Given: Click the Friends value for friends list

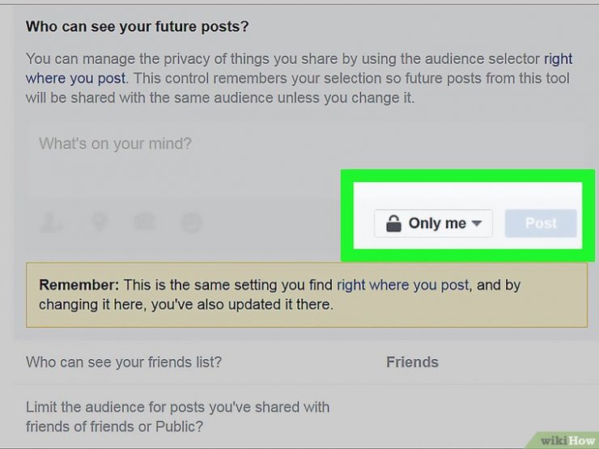Looking at the screenshot, I should click(x=412, y=362).
